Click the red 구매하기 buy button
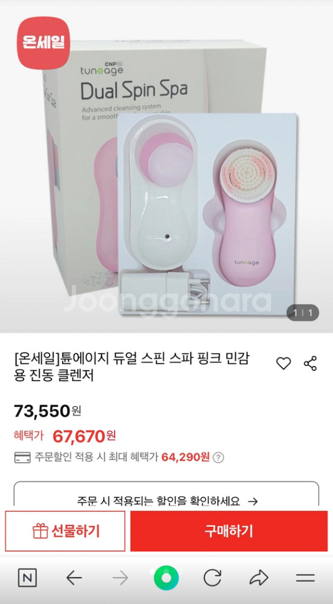This screenshot has height=604, width=333. (229, 531)
